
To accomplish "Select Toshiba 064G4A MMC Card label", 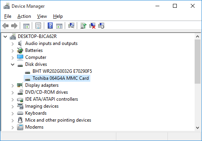I will pos(60,78).
